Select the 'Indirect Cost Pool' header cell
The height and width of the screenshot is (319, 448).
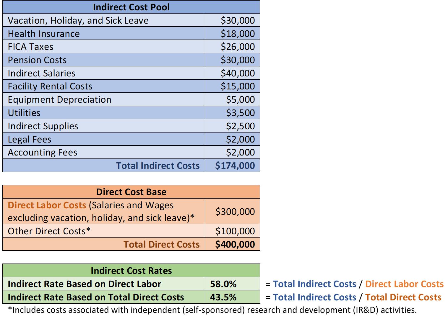(131, 7)
